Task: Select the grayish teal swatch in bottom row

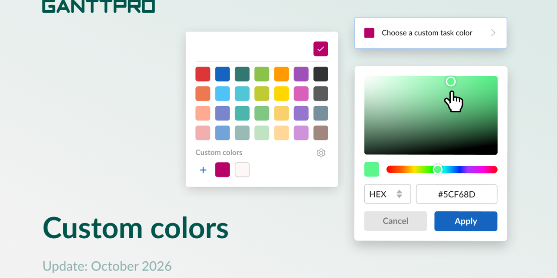Action: click(242, 133)
